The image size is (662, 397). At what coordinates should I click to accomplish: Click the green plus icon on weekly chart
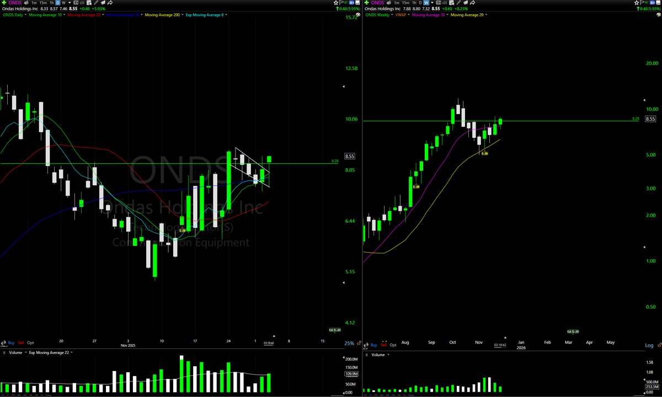point(366,3)
